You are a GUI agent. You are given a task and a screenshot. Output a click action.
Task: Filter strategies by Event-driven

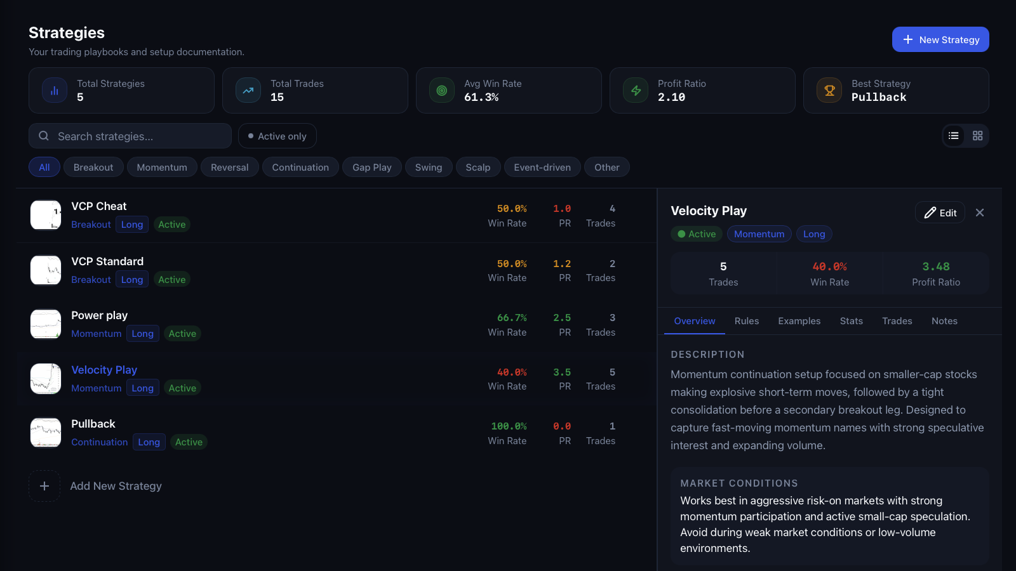tap(542, 167)
